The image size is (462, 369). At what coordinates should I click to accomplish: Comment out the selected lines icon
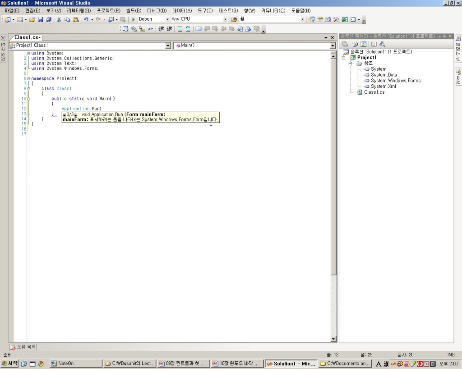180,29
